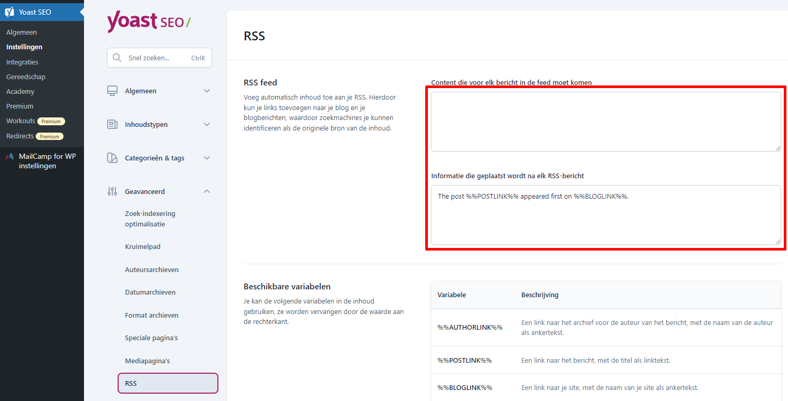Screen dimensions: 788x401
Task: Open Algemeen in WordPress admin menu
Action: click(22, 32)
